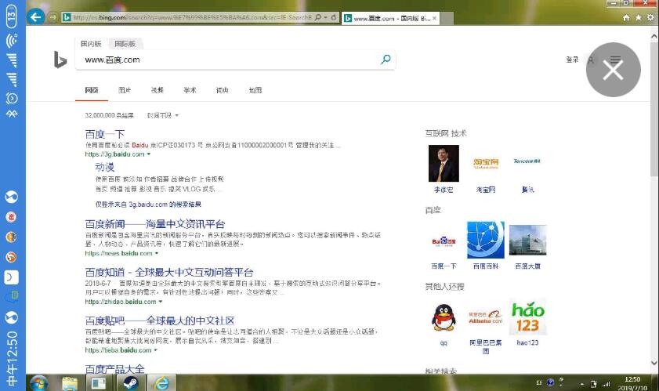This screenshot has height=391, width=659.
Task: Dismiss the large gray X overlay
Action: (x=613, y=70)
